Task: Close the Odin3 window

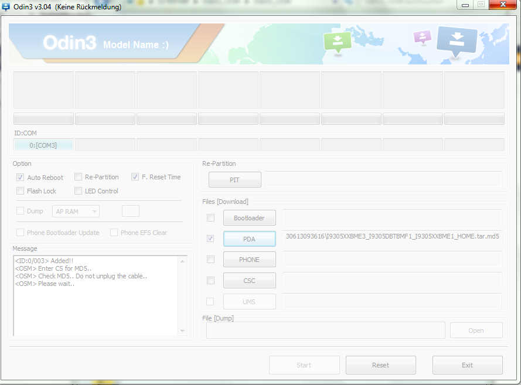Action: (x=503, y=5)
